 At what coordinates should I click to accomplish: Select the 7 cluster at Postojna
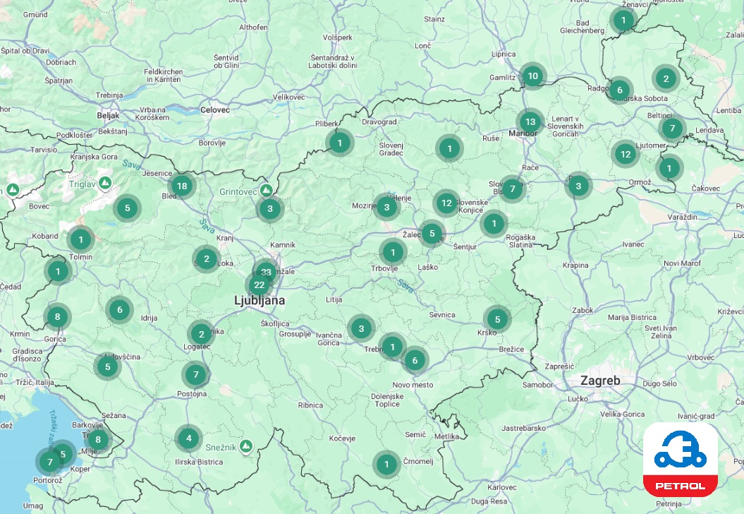click(x=195, y=375)
